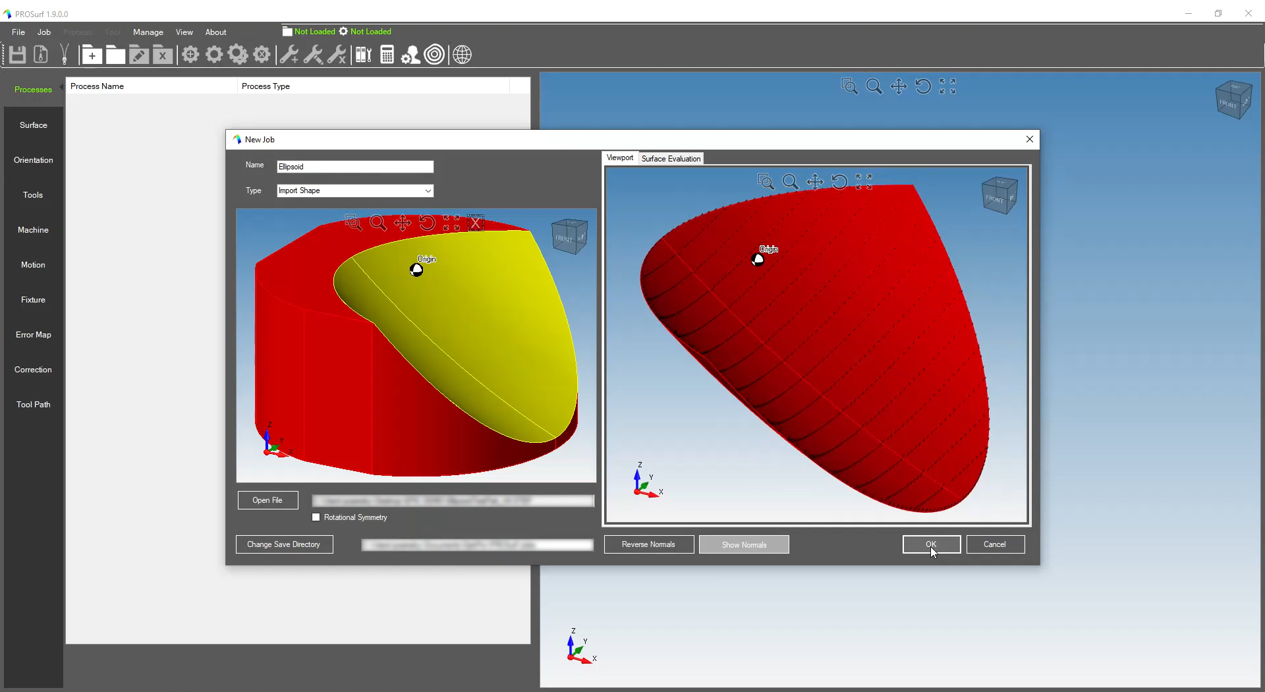Select the Save icon in the toolbar
The image size is (1265, 692).
[x=17, y=55]
